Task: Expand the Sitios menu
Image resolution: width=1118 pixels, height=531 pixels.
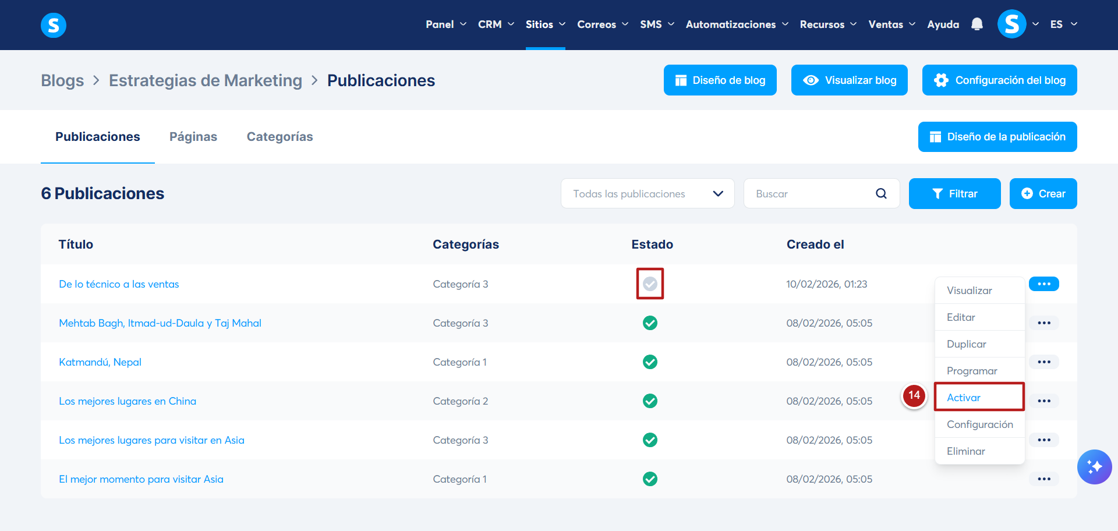Action: tap(546, 24)
